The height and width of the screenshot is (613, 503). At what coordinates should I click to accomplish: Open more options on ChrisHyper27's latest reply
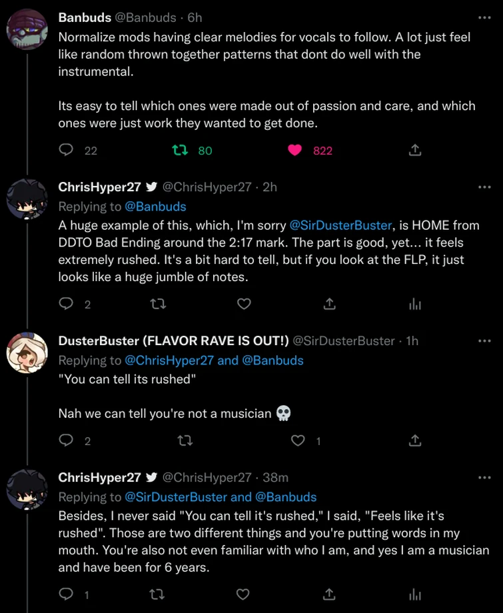(485, 477)
